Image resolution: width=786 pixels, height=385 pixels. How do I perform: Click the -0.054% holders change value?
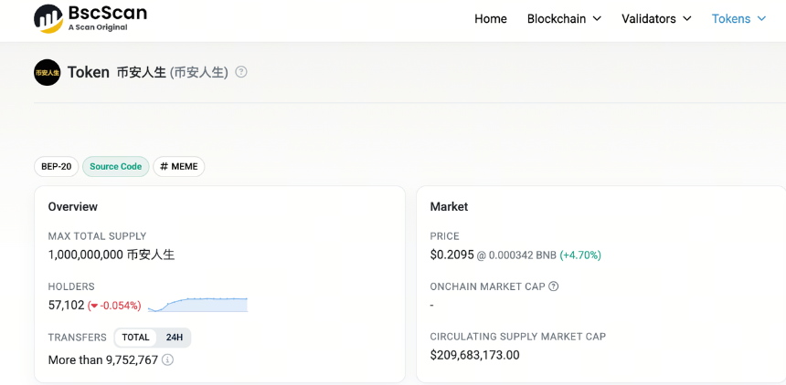[x=115, y=306]
